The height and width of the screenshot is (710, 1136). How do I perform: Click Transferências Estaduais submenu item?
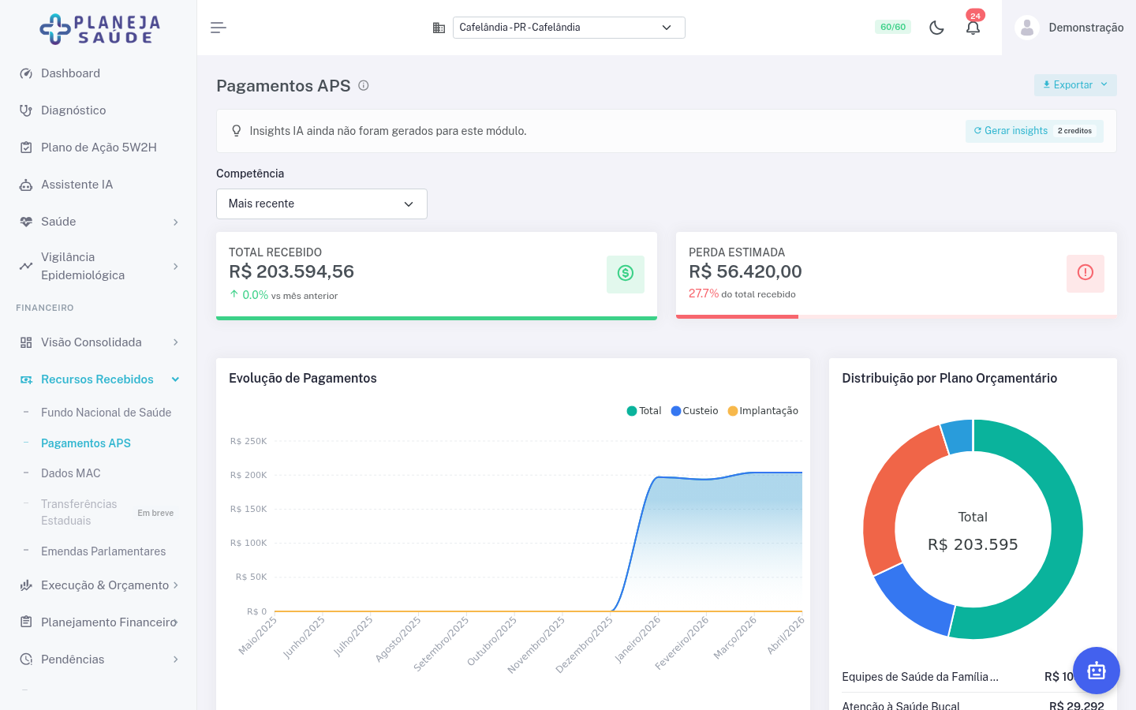[x=79, y=512]
